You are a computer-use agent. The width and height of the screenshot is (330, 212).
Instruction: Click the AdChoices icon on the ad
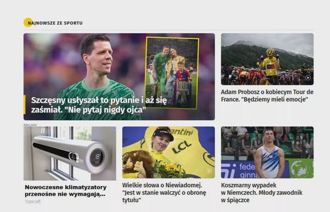pos(114,128)
